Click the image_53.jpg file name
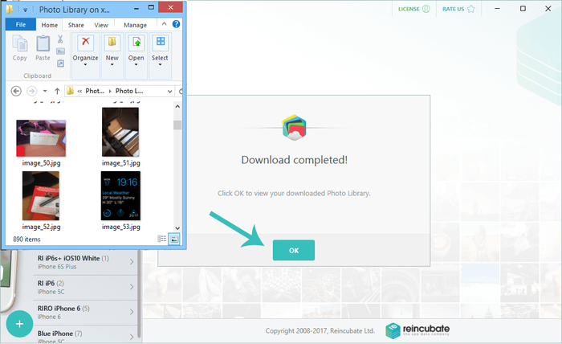The width and height of the screenshot is (562, 344). [x=120, y=227]
